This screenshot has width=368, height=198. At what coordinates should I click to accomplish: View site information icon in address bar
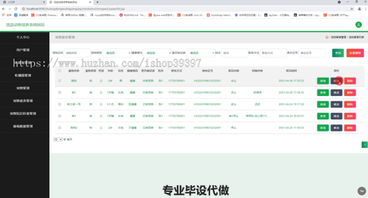23,9
